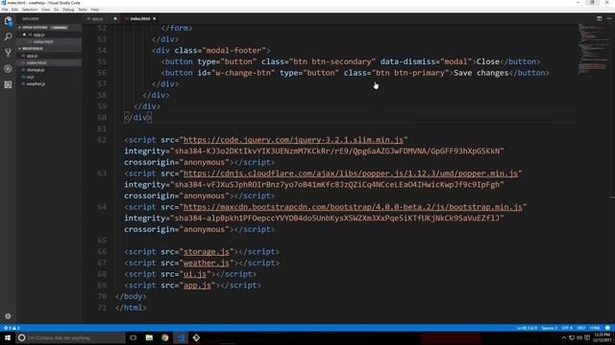Screen dimensions: 615x345
Task: Open the View menu
Action: click(x=45, y=10)
